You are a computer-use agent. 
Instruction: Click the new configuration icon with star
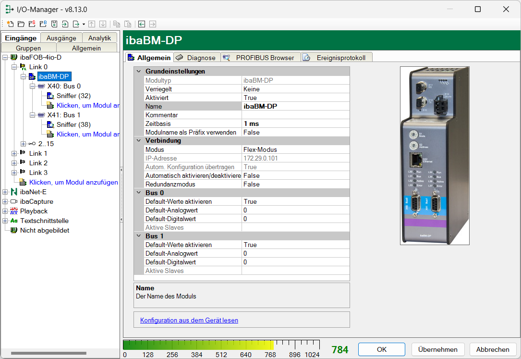(10, 24)
